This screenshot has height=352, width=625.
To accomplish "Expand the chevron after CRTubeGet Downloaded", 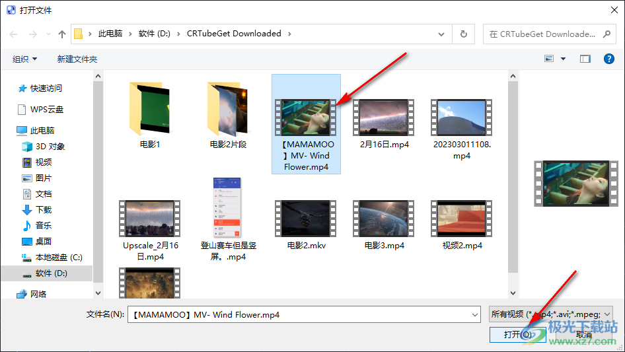I will click(290, 34).
